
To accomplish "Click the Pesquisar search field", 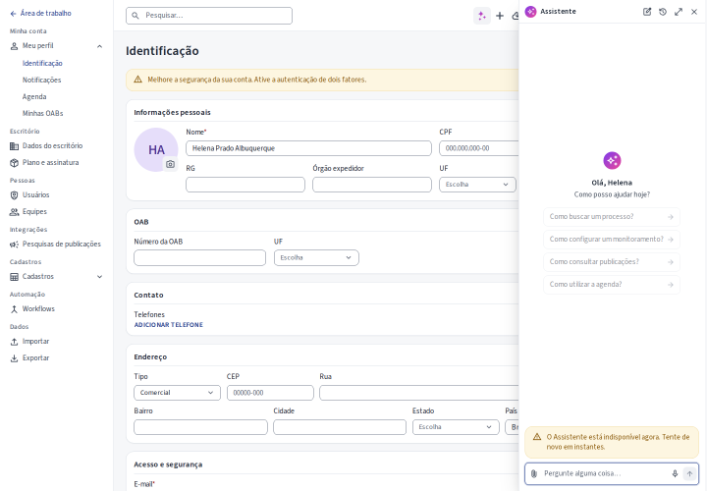I will 209,16.
